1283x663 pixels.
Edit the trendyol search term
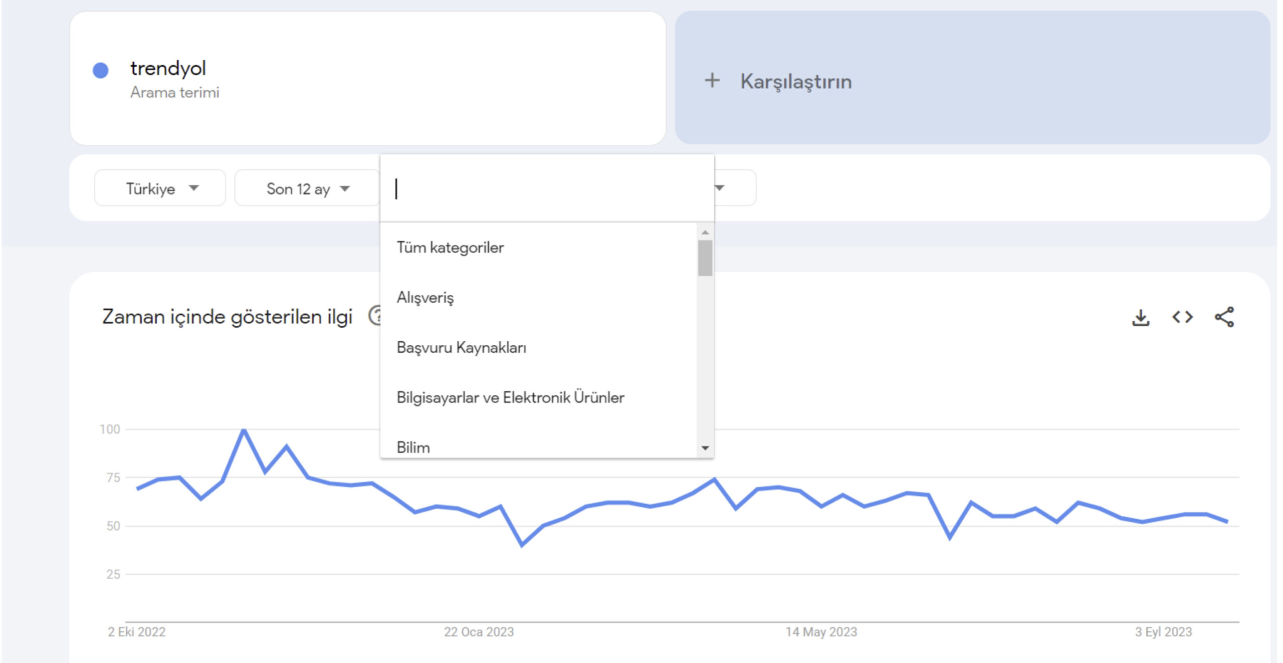pyautogui.click(x=168, y=69)
